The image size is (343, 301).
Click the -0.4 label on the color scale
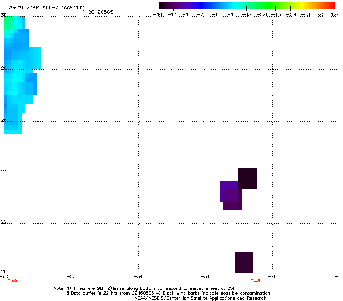tap(292, 15)
